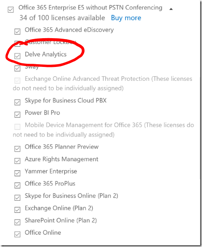Toggle Office 365 Planner Preview checkbox
The image size is (202, 247).
pos(17,149)
